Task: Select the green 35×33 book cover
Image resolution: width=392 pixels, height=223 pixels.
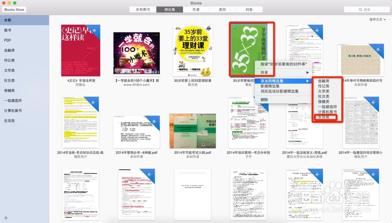Action: (249, 49)
